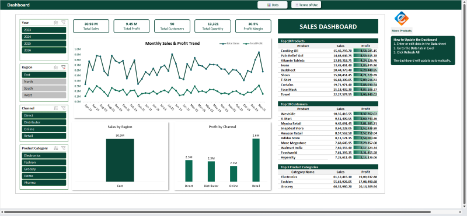467x216 pixels.
Task: Select the Total Sales KPI card
Action: [x=91, y=26]
